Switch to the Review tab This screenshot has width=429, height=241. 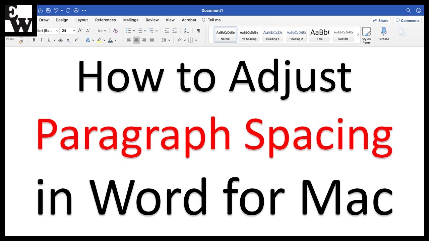152,20
